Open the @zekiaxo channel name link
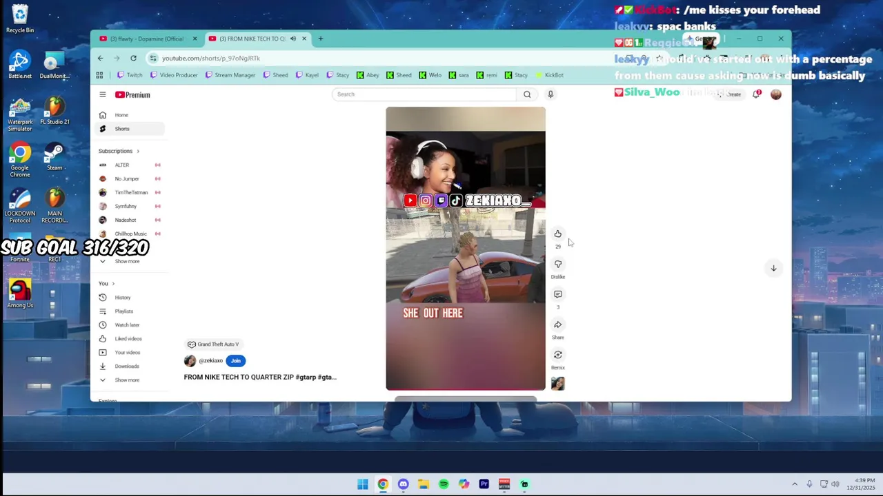The width and height of the screenshot is (883, 496). 210,360
